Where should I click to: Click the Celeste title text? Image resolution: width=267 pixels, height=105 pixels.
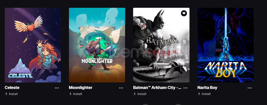click(x=12, y=87)
